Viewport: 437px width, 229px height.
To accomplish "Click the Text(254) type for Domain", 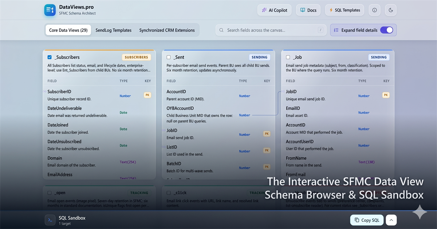I will click(128, 162).
